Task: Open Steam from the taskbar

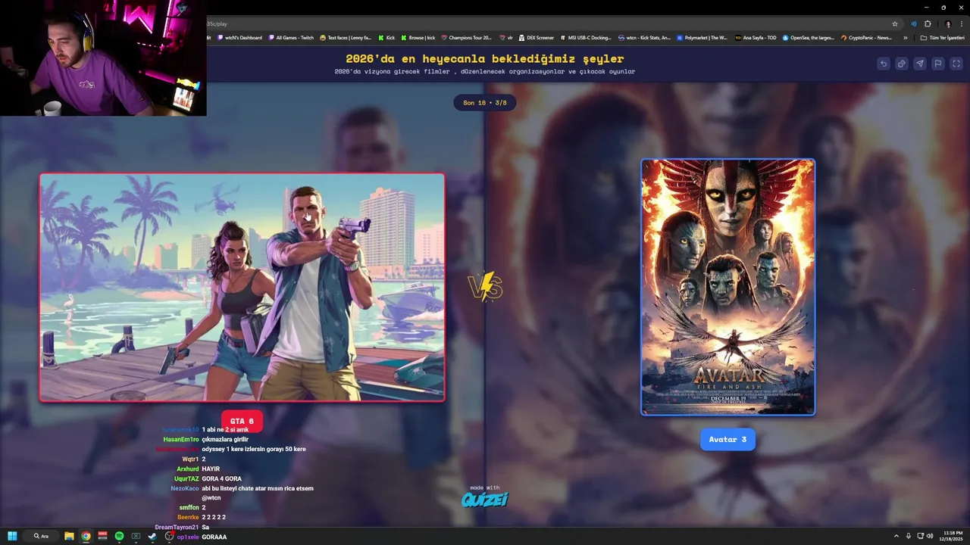Action: [x=152, y=536]
